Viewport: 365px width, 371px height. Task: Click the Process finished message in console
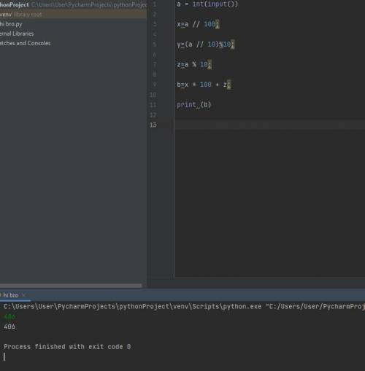pyautogui.click(x=67, y=346)
